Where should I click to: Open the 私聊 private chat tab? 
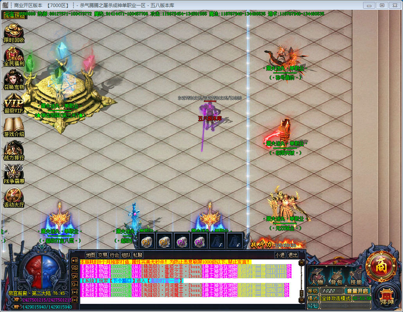(138, 255)
